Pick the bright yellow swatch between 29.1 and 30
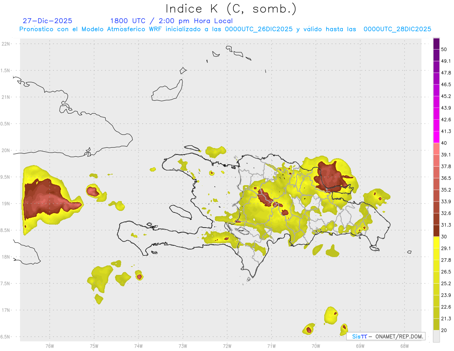 pos(436,242)
